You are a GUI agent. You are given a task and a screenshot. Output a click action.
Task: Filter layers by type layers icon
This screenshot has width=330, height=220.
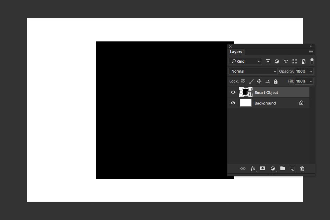pos(286,61)
